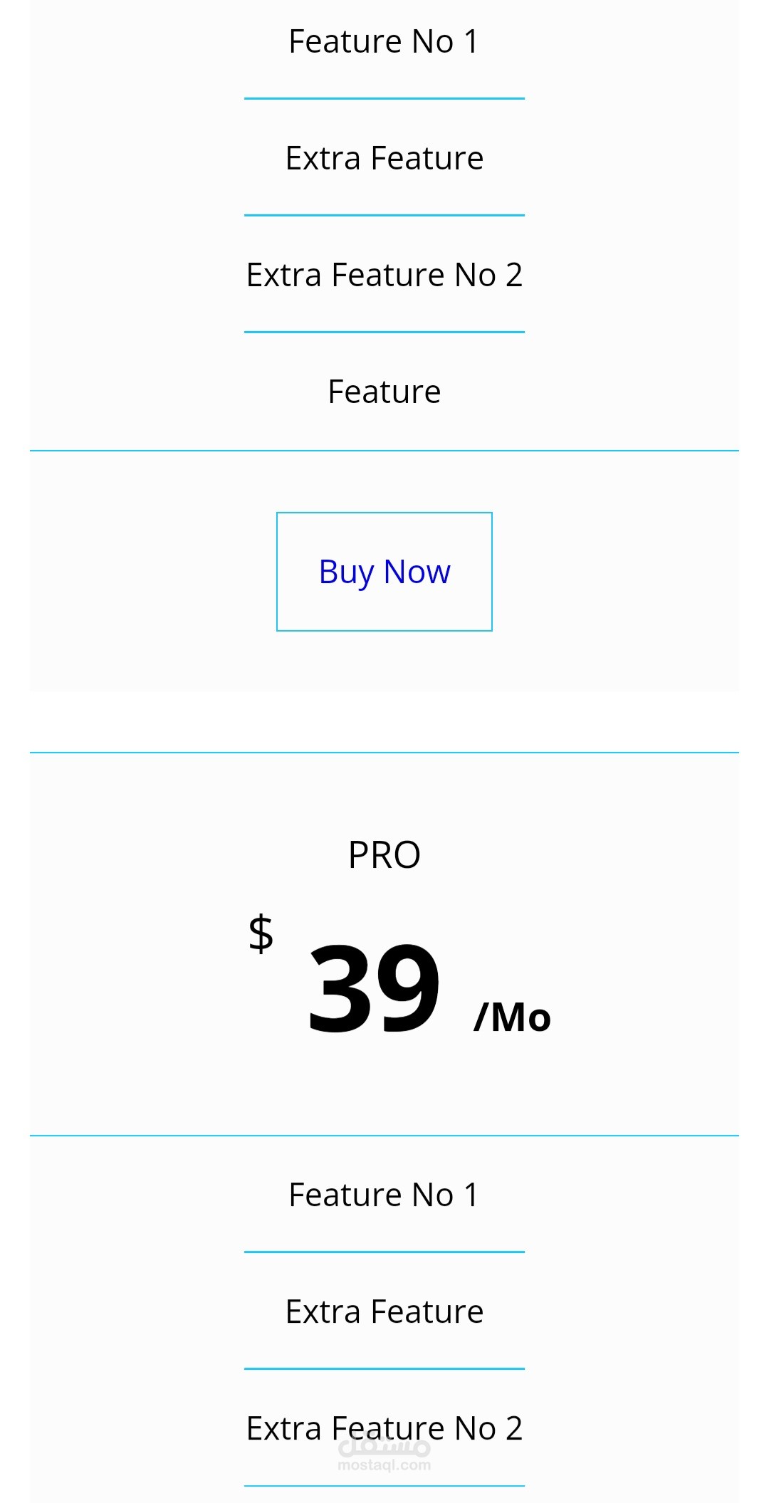The height and width of the screenshot is (1503, 769).
Task: Click the mostaql.com watermark text
Action: 384,1465
